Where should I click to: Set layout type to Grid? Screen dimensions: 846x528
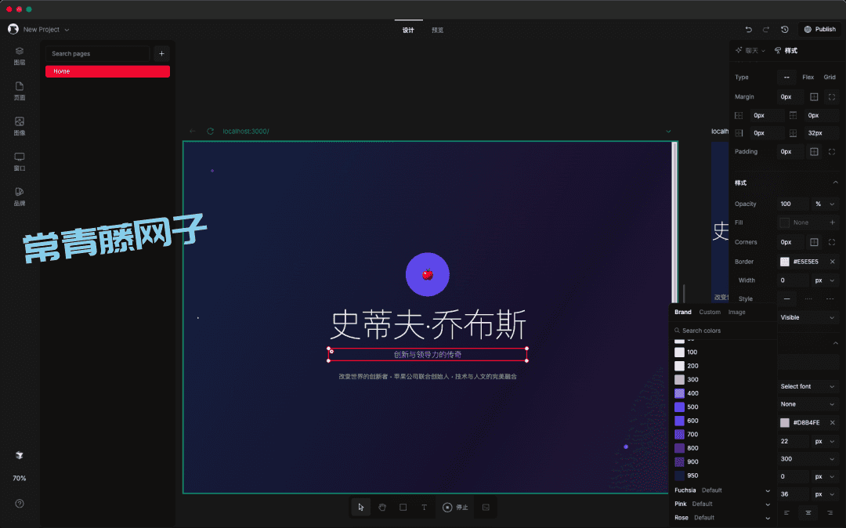(830, 77)
